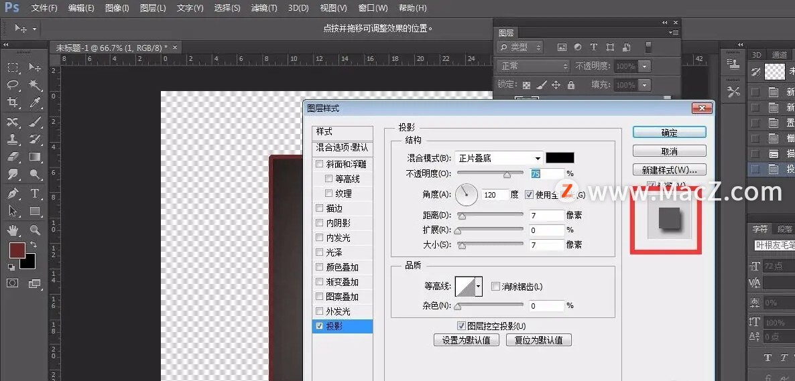Select the Crop tool

click(x=13, y=103)
